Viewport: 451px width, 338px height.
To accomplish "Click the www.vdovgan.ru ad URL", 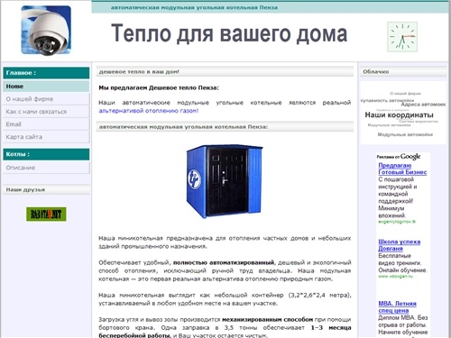I will pos(395,276).
